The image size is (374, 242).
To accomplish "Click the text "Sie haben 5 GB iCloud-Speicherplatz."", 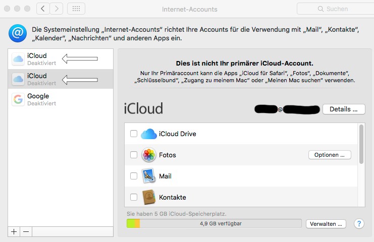I will tap(177, 214).
